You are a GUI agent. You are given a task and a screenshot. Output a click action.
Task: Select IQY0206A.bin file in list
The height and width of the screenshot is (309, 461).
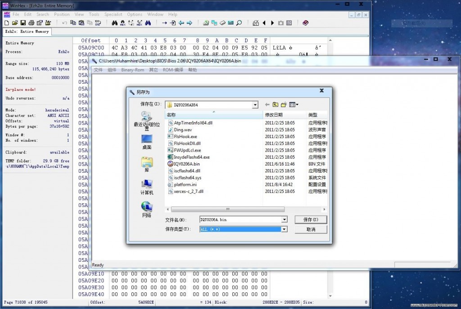184,164
